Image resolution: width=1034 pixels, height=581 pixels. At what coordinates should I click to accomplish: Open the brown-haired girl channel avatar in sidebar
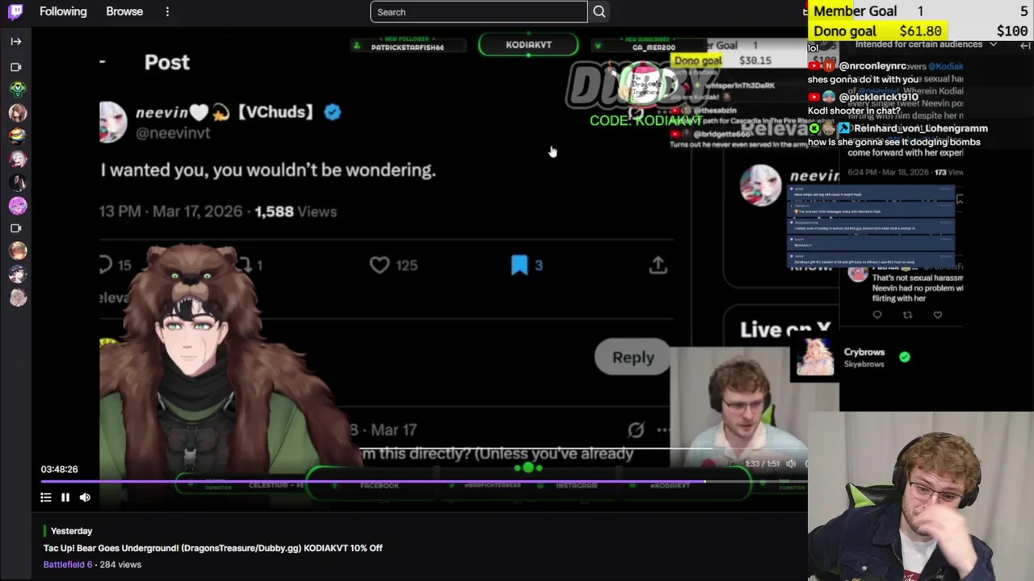[x=17, y=112]
